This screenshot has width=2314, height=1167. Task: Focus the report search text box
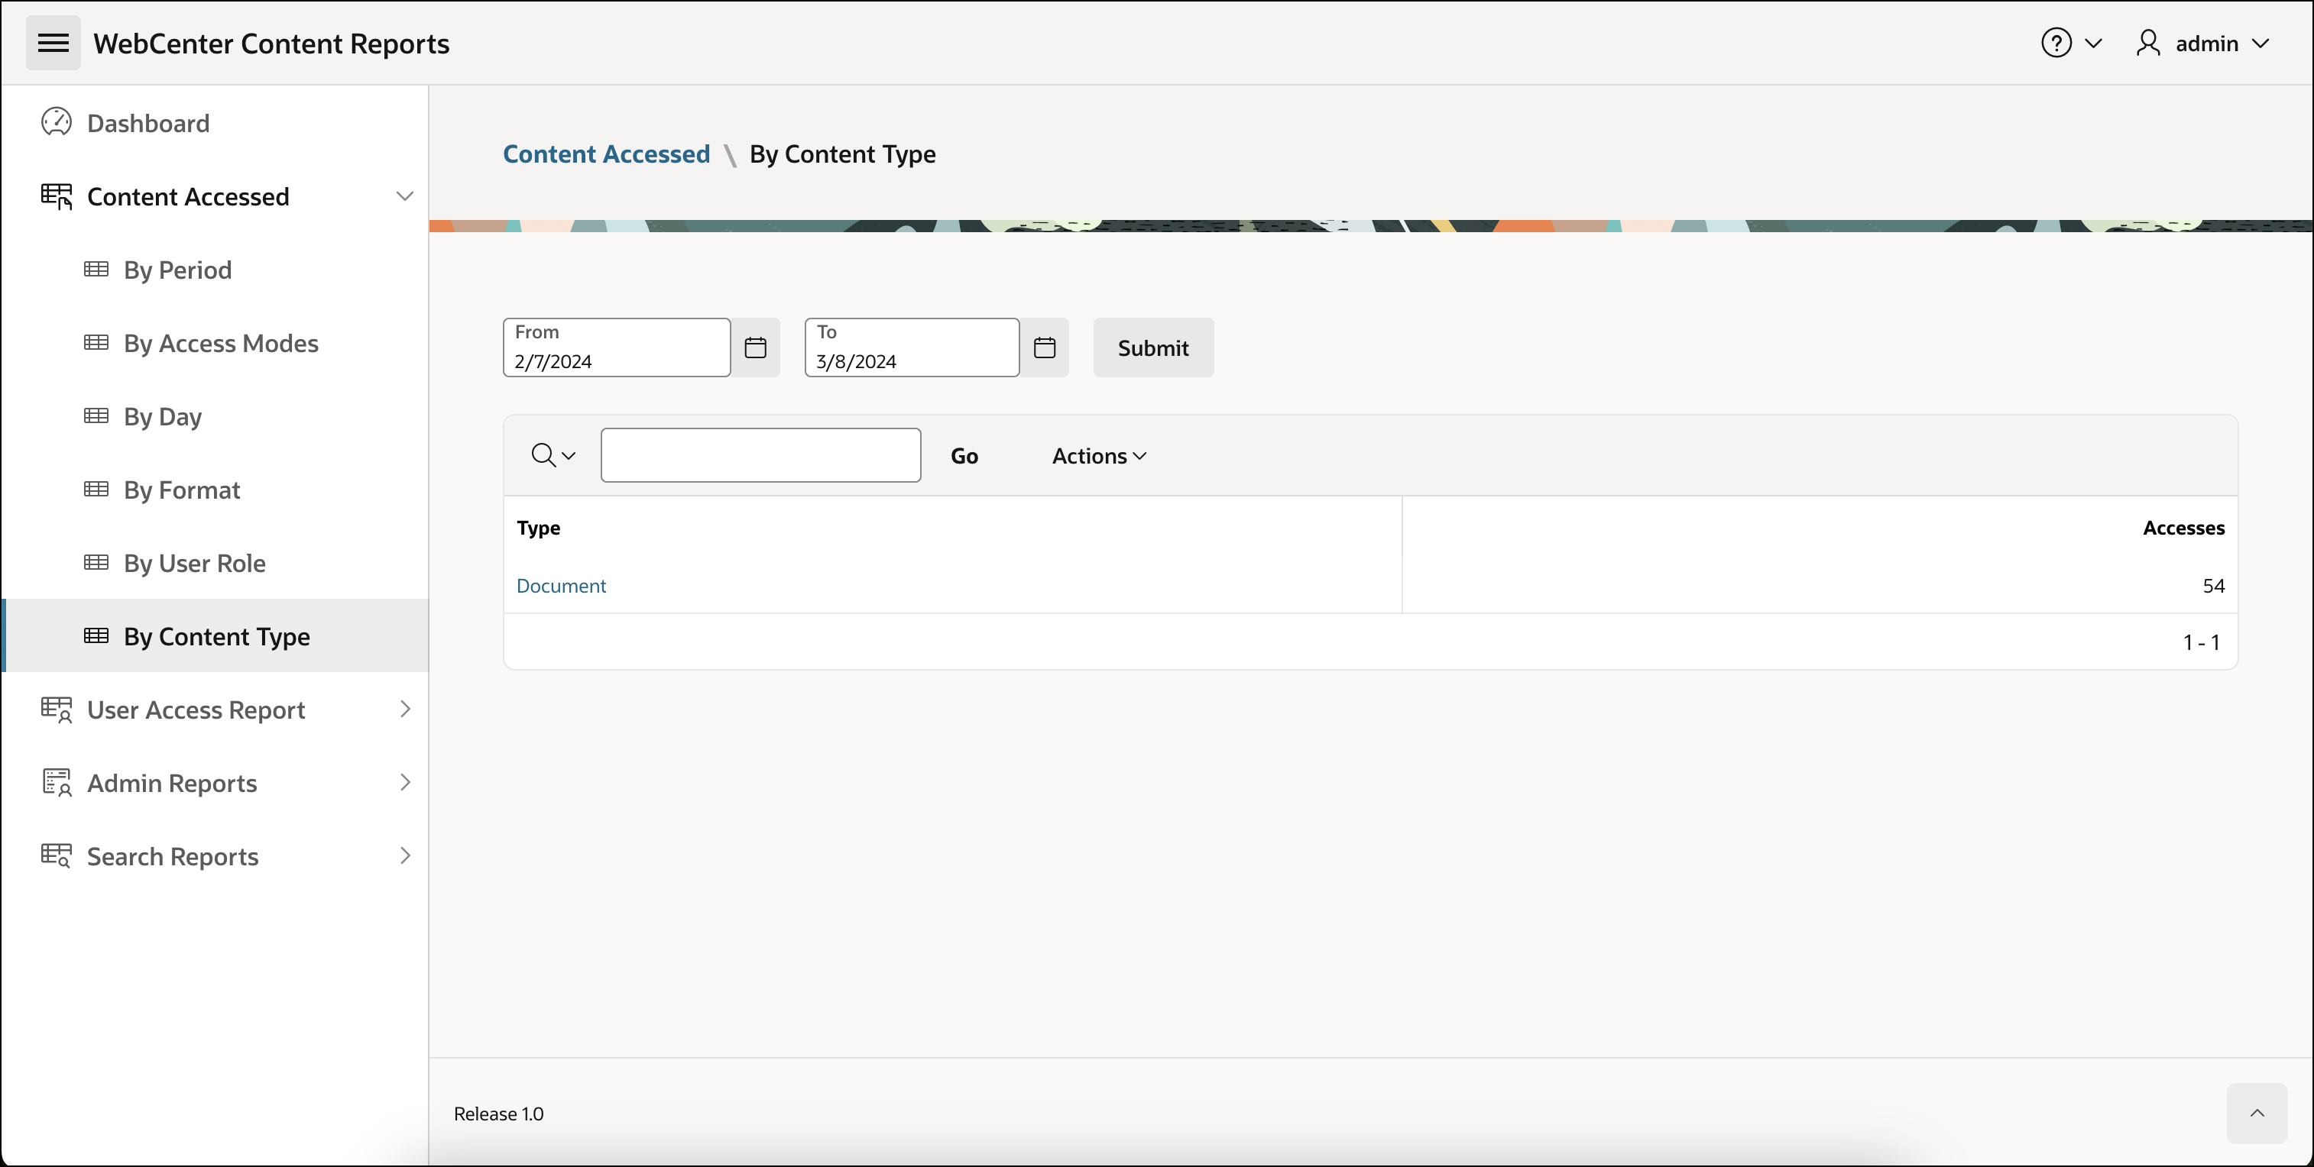pyautogui.click(x=761, y=455)
